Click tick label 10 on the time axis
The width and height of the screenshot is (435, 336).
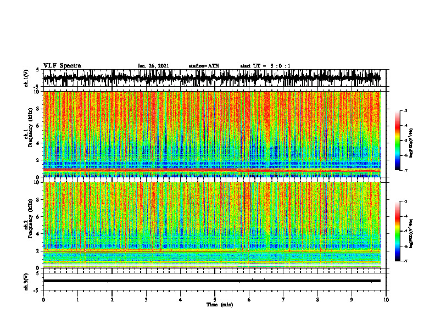point(386,300)
